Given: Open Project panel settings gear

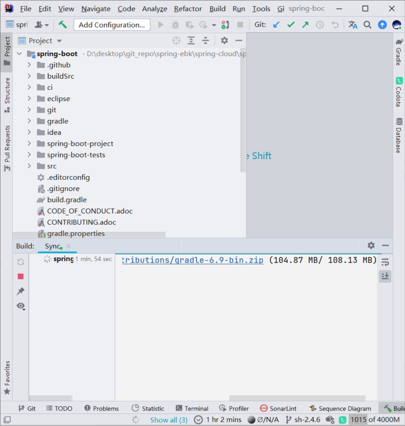Looking at the screenshot, I should (224, 40).
